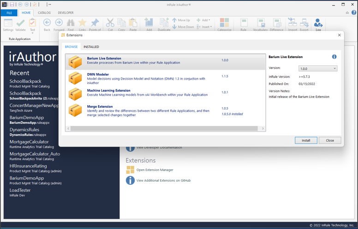Click the View Developer Documentation link

pos(159,148)
